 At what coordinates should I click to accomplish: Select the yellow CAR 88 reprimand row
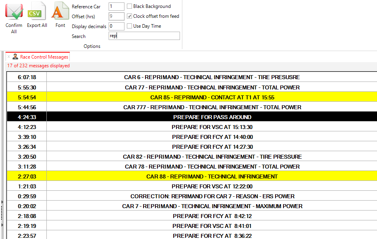212,176
